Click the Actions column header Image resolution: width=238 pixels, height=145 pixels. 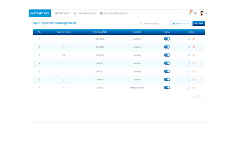click(x=191, y=32)
